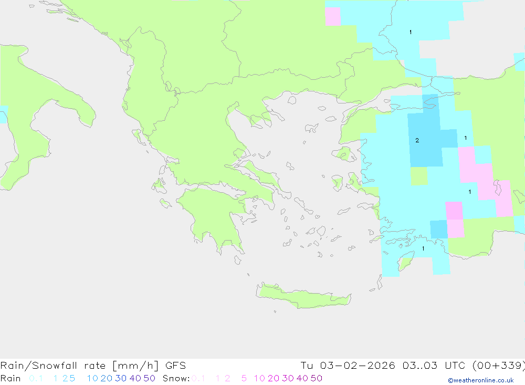Select the Snow legend value 10
The height and width of the screenshot is (385, 525).
point(259,378)
